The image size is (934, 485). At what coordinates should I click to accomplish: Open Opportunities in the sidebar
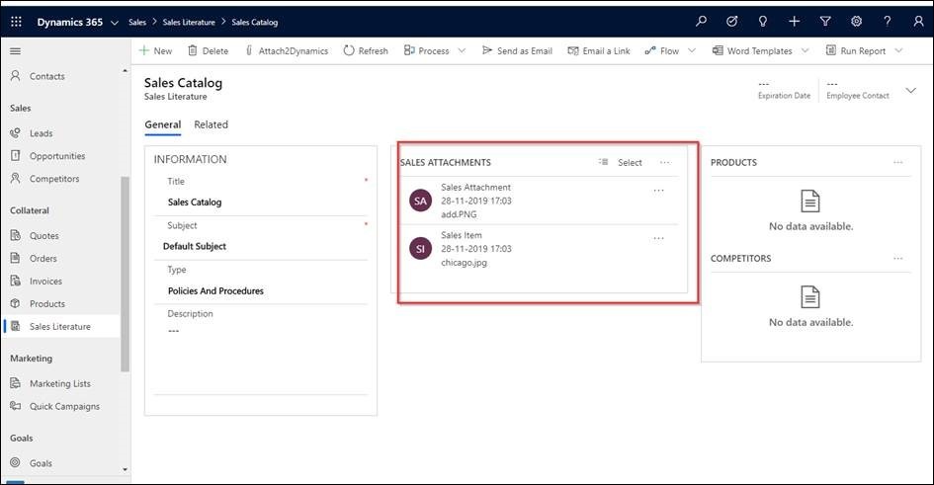tap(59, 156)
